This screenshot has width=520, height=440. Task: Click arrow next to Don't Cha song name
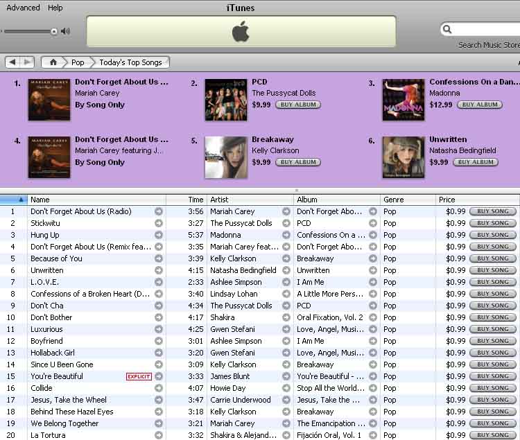click(159, 306)
